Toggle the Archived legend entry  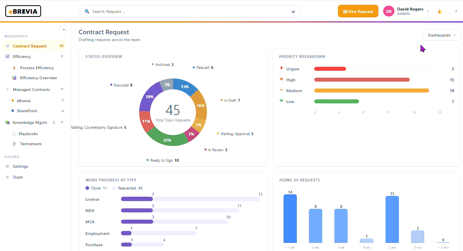(163, 64)
